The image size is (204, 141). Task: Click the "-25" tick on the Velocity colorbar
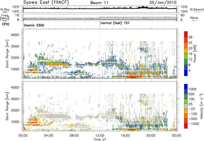tap(191, 109)
